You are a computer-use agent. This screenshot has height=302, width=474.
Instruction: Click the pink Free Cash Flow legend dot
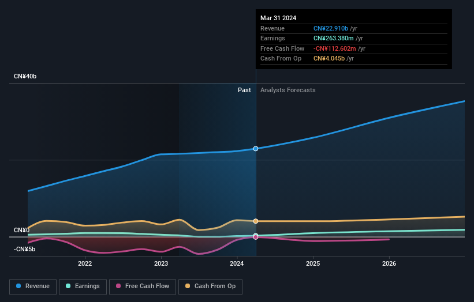(118, 286)
